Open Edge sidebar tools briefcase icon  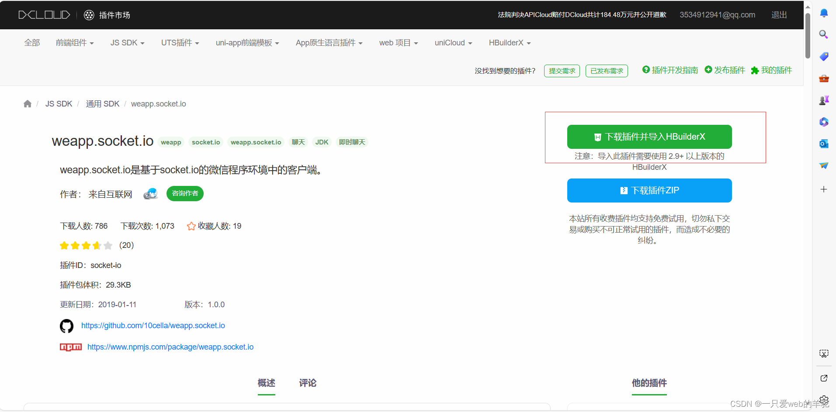(x=824, y=79)
